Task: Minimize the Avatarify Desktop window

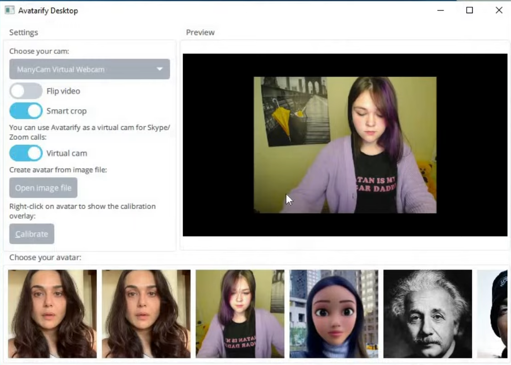Action: pos(439,10)
